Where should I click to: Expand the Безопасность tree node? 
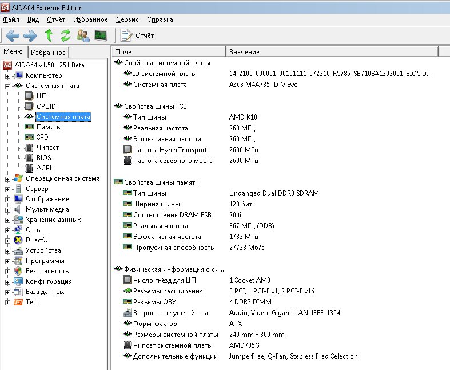[x=8, y=272]
